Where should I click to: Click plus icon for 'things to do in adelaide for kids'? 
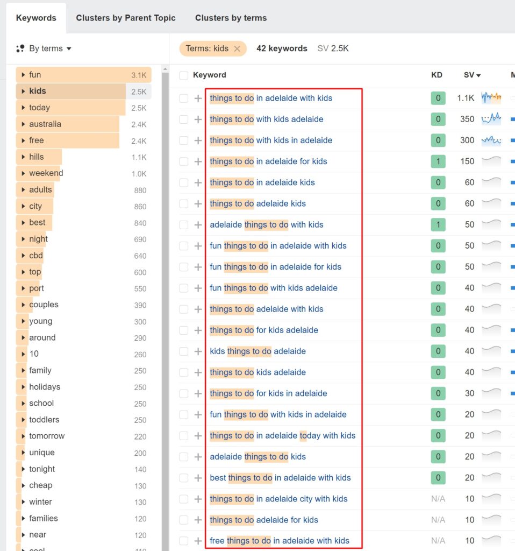pyautogui.click(x=198, y=161)
